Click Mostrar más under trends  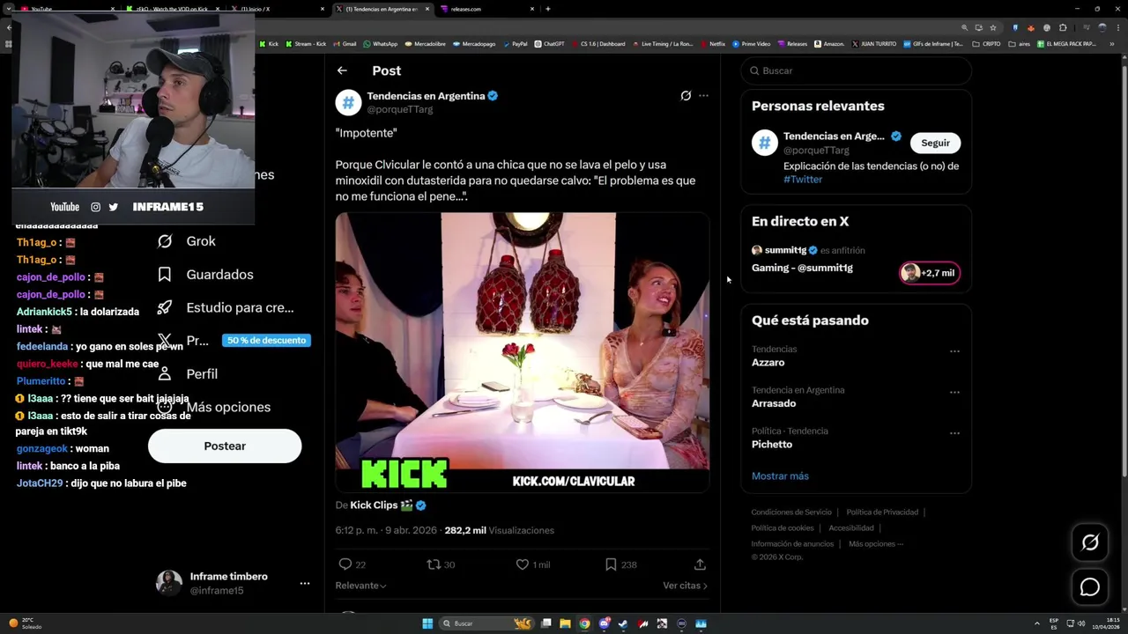[780, 475]
